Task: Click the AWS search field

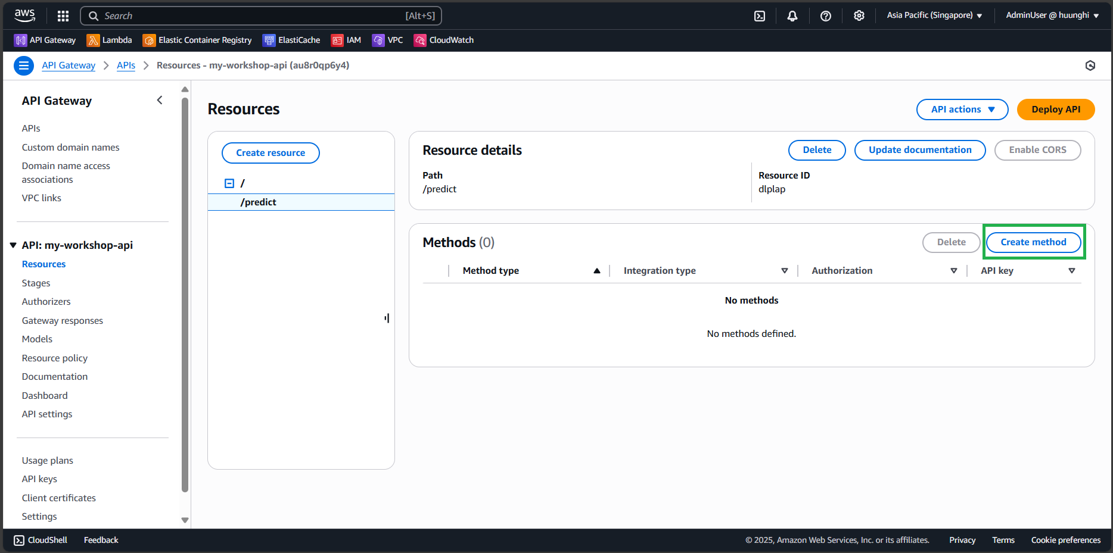Action: pyautogui.click(x=261, y=16)
